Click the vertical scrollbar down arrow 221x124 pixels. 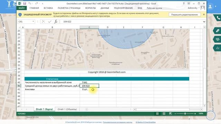pyautogui.click(x=204, y=106)
